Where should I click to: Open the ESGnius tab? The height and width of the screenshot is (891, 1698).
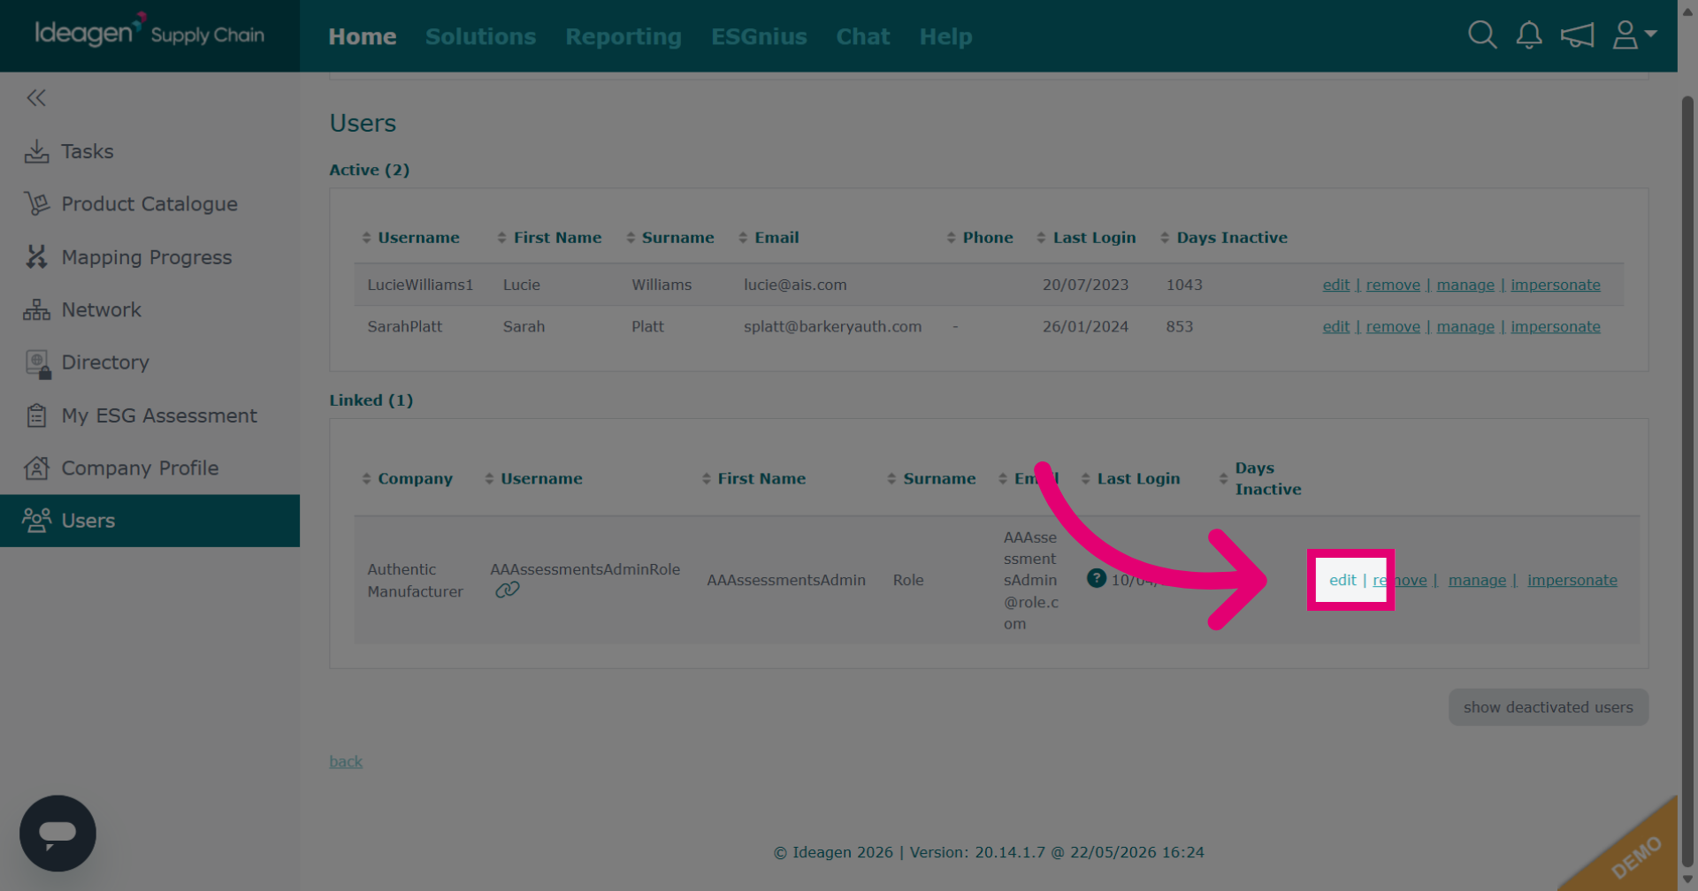point(759,36)
